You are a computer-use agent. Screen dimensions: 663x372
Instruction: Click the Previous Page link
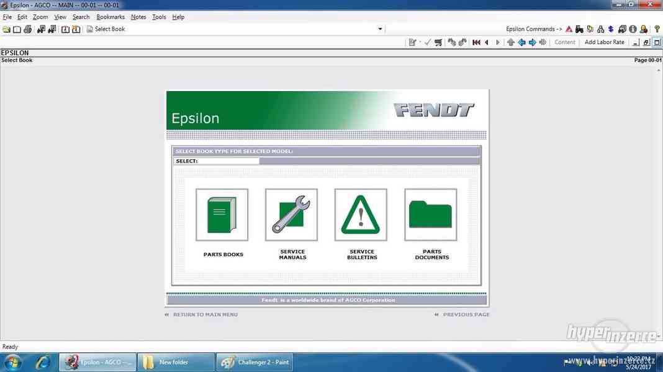point(466,314)
